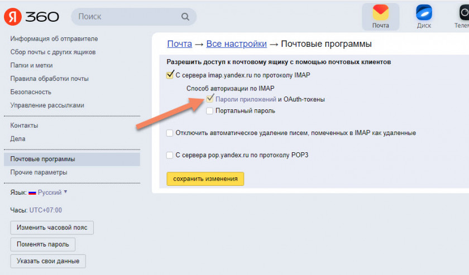Image resolution: width=469 pixels, height=275 pixels.
Task: Open the Диск cloud storage icon
Action: 424,13
